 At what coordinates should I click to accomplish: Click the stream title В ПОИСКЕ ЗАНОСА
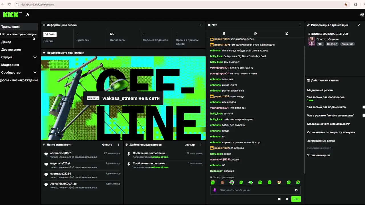coord(328,34)
